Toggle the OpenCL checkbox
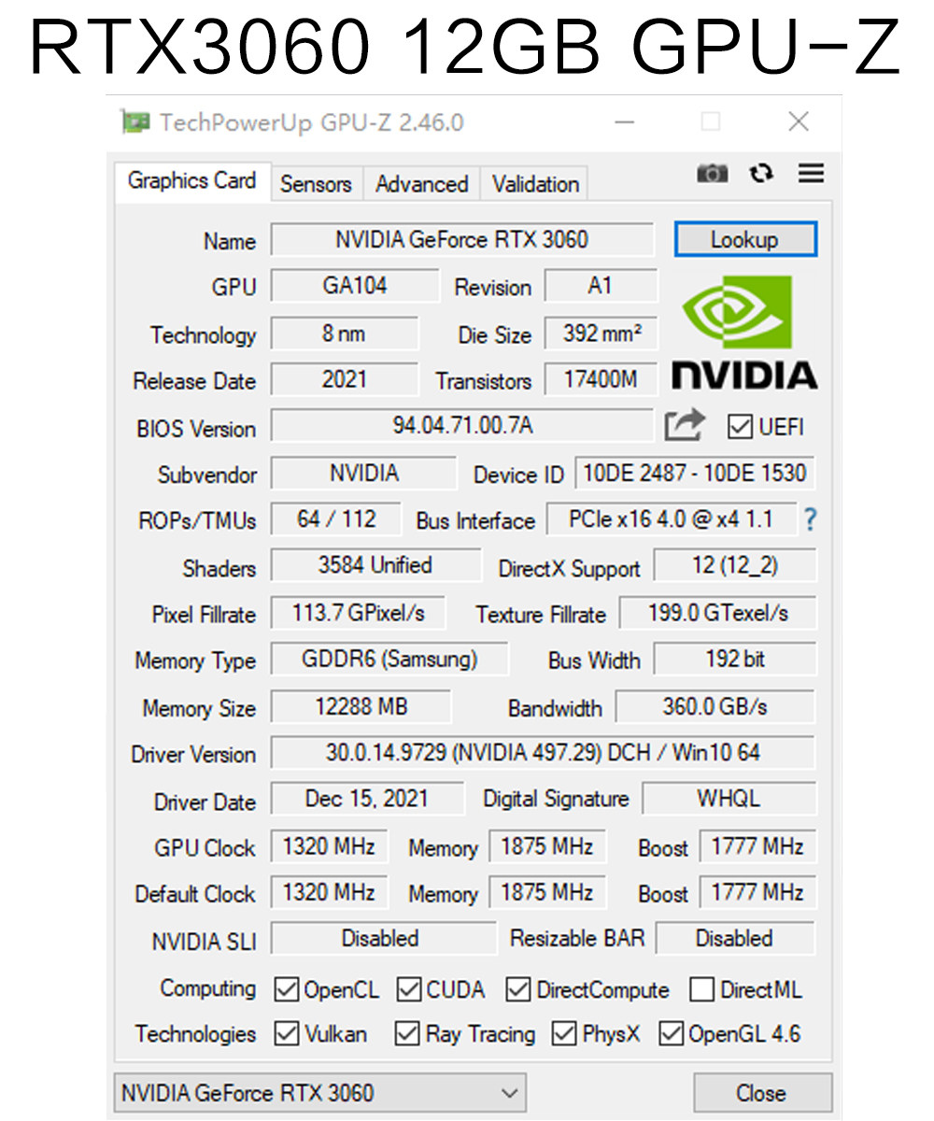 286,989
